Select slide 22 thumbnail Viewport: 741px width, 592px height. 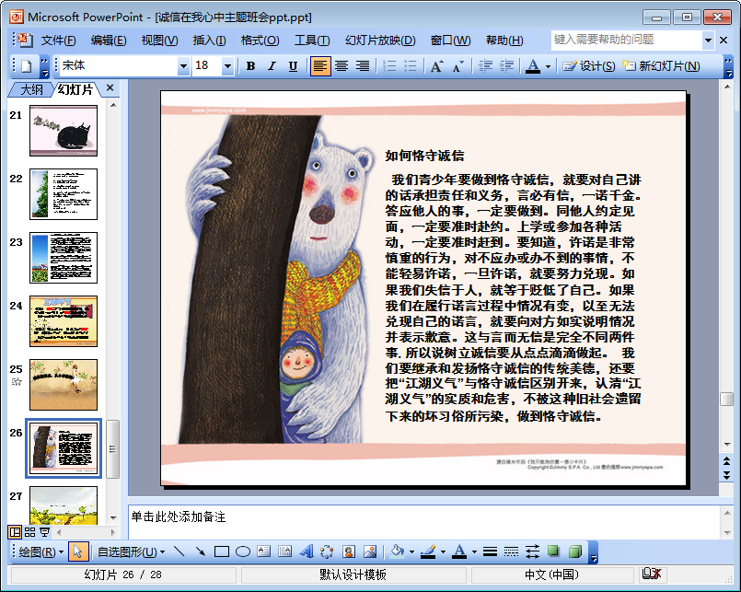[x=64, y=194]
